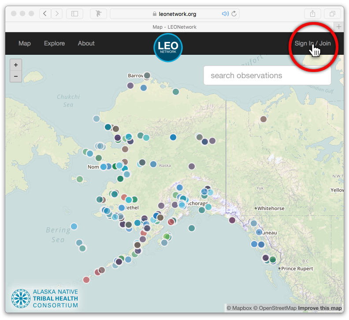349x320 pixels.
Task: Toggle the Safari sidebar
Action: (x=74, y=14)
